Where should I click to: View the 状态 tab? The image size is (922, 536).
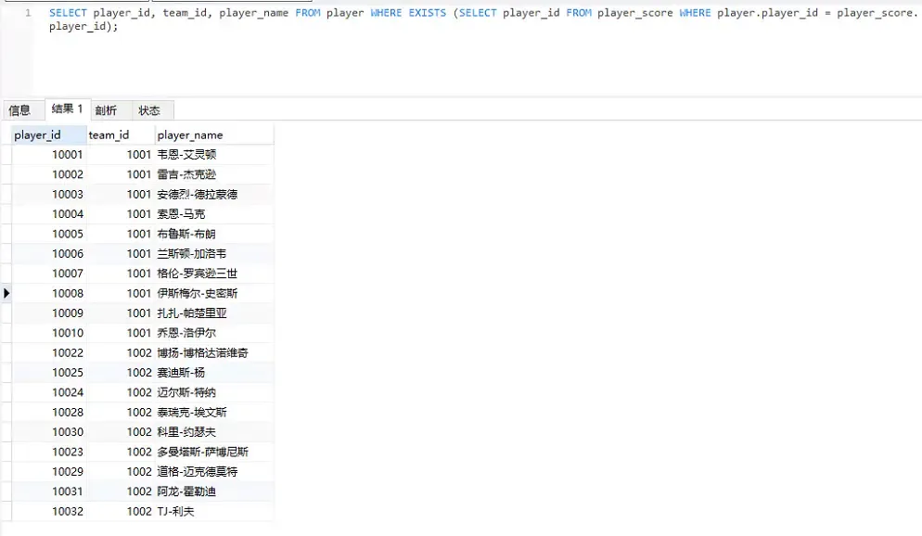pos(150,109)
